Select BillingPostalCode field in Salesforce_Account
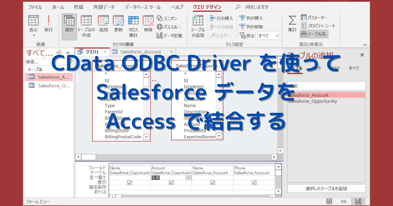 point(123,137)
